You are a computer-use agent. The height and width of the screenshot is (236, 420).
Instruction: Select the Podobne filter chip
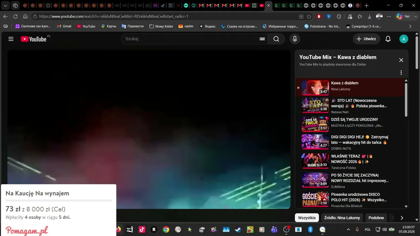pos(376,218)
